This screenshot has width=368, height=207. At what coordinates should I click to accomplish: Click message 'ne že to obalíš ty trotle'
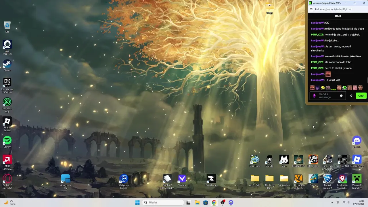(338, 68)
